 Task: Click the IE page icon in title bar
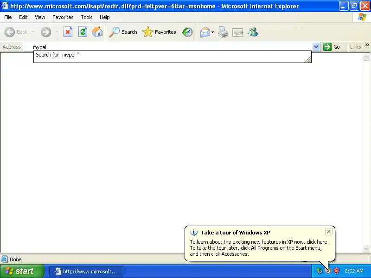point(5,6)
